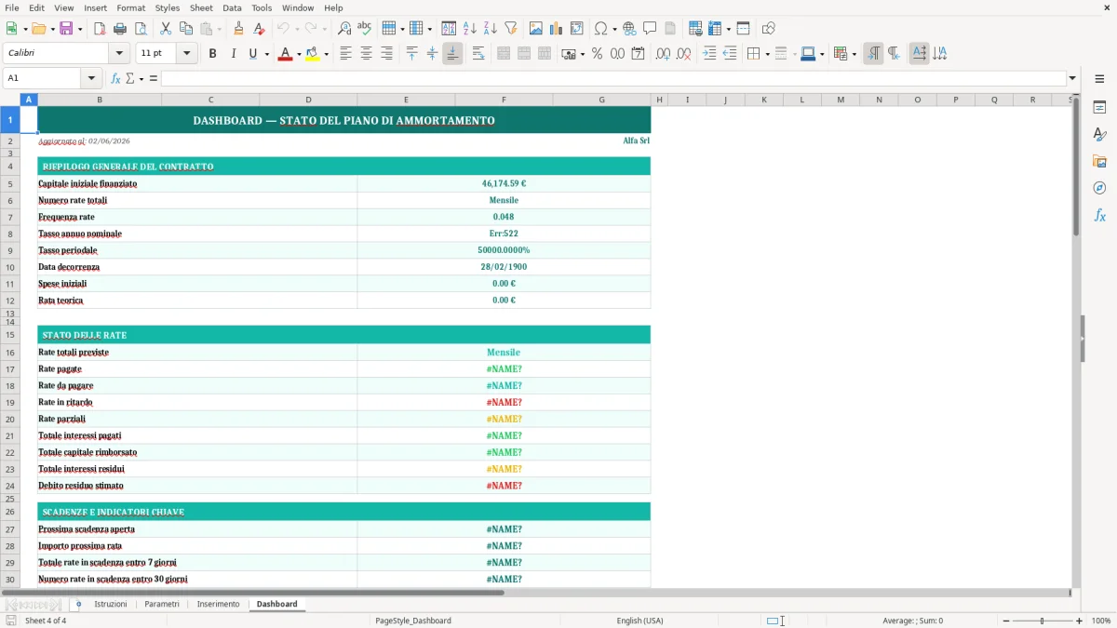Open the sidebar Navigator compass icon
This screenshot has height=628, width=1117.
[x=1099, y=188]
